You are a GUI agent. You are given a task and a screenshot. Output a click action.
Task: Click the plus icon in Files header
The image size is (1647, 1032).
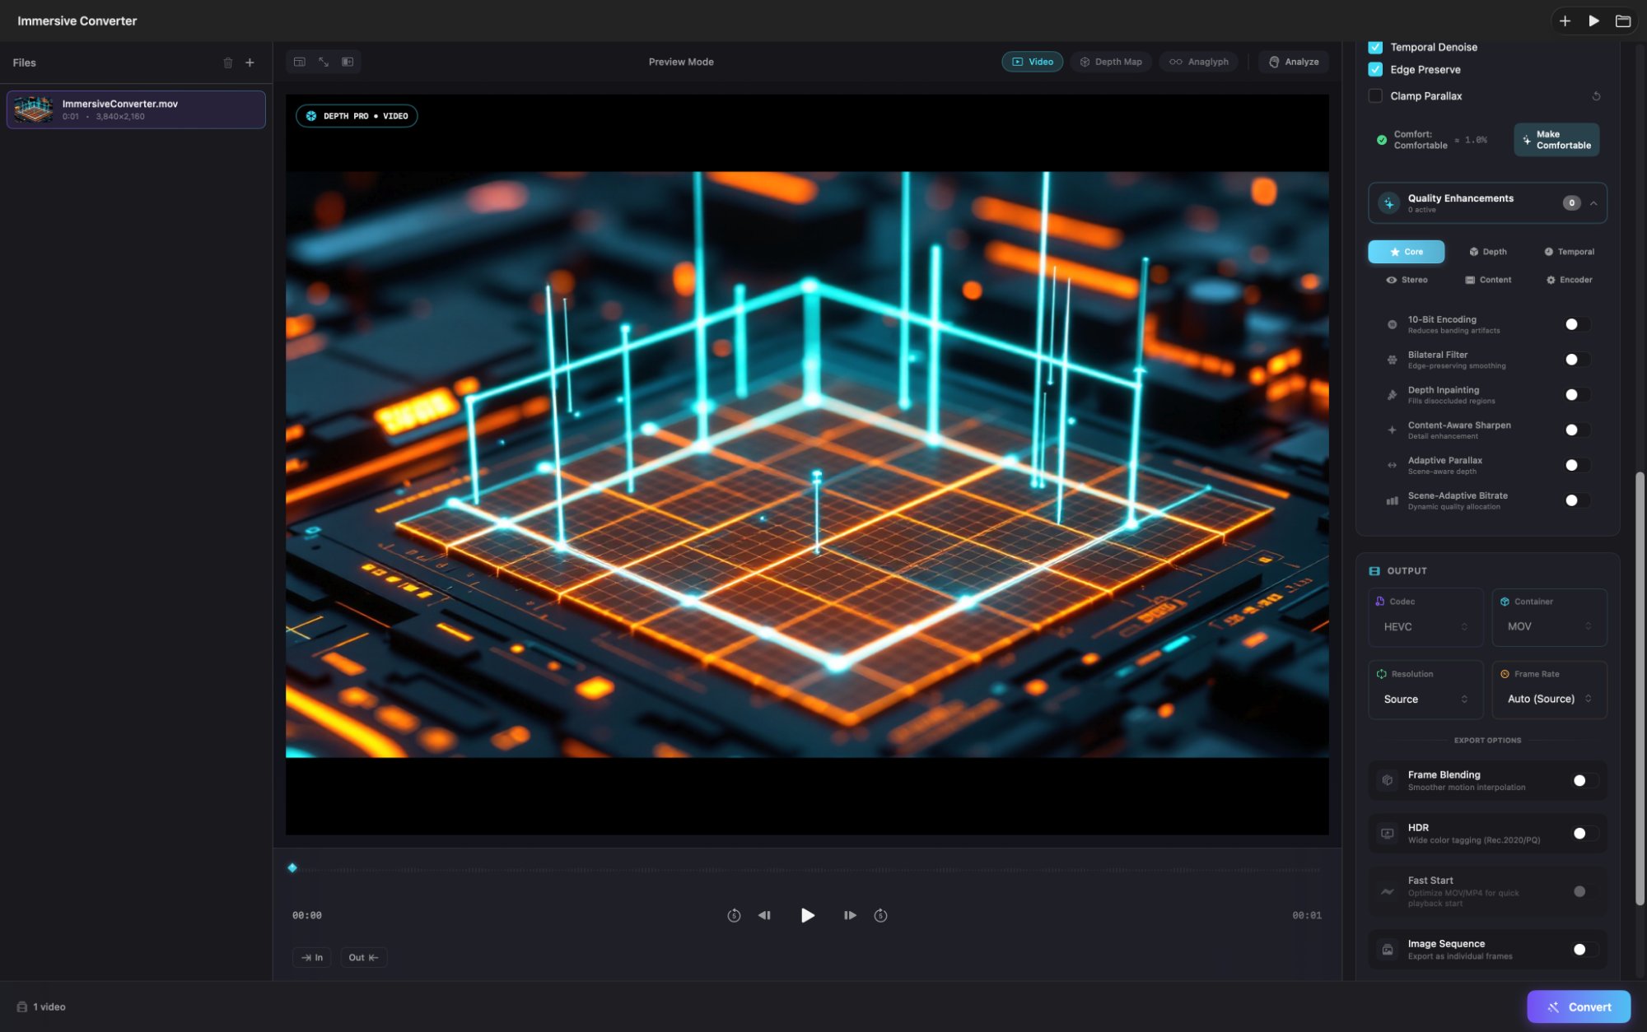tap(250, 63)
